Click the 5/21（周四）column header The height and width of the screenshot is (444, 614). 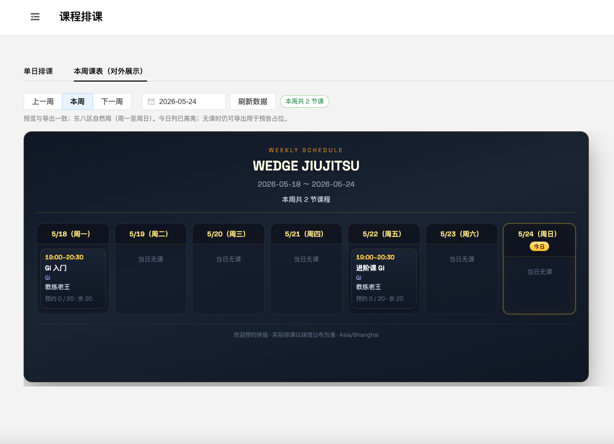pyautogui.click(x=306, y=234)
